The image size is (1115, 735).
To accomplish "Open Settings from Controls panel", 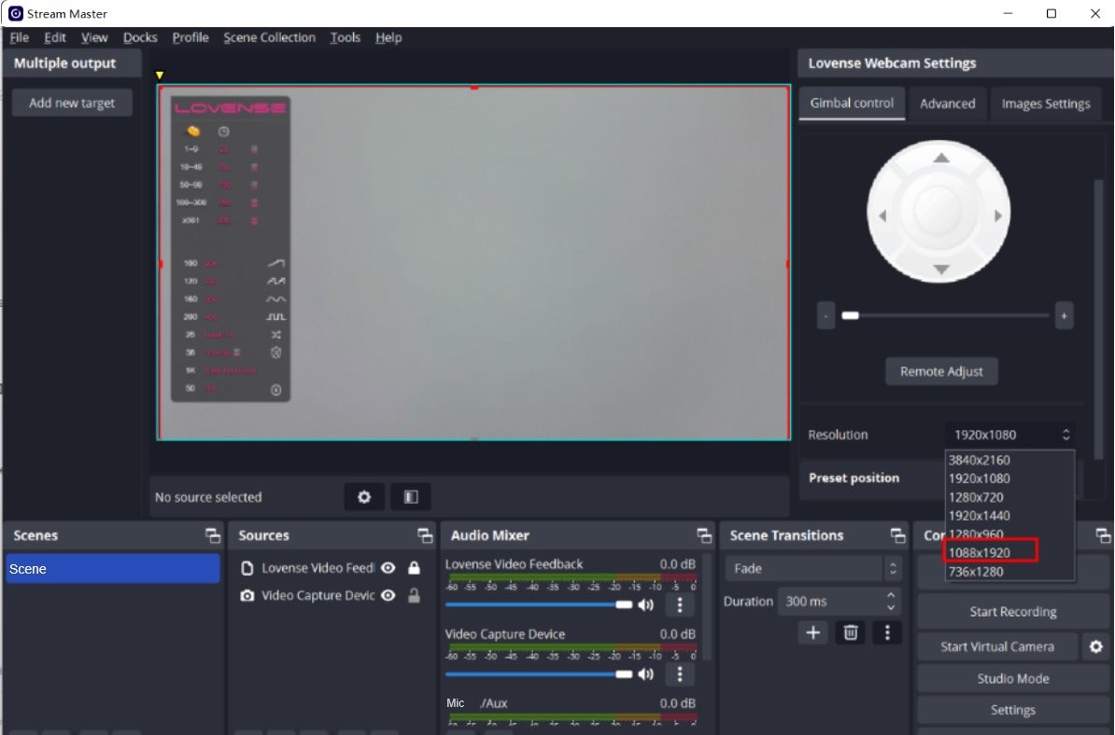I will coord(1012,710).
